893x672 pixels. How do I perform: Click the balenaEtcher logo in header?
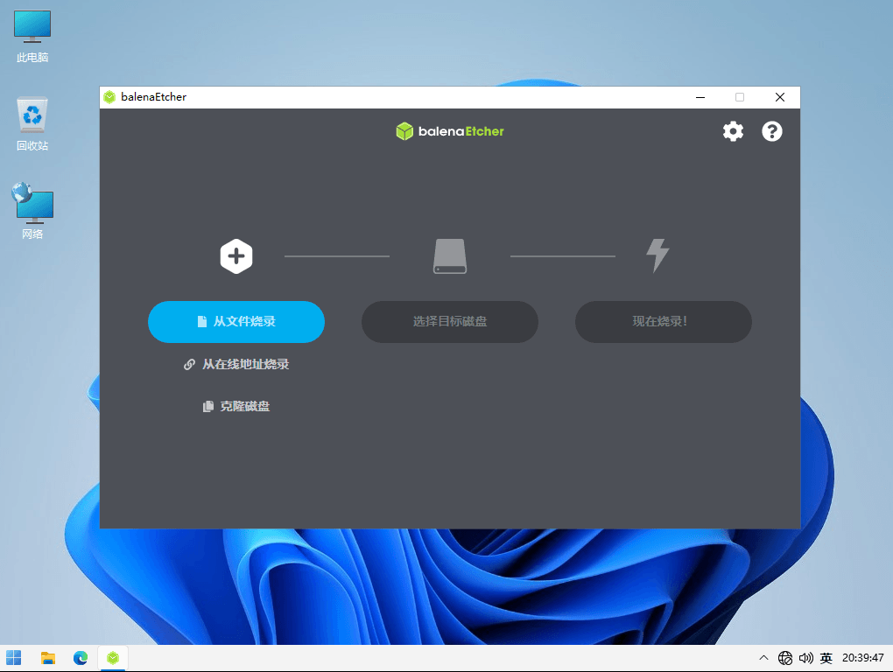pyautogui.click(x=450, y=131)
